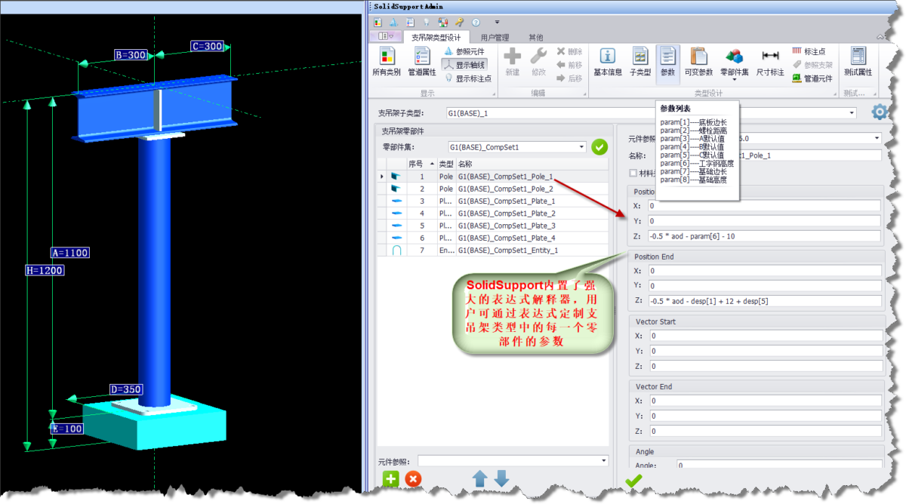Screen dimensions: 906x504
Task: Click first quick access toolbar icon
Action: (x=378, y=22)
